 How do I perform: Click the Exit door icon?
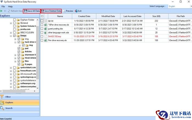point(76,11)
